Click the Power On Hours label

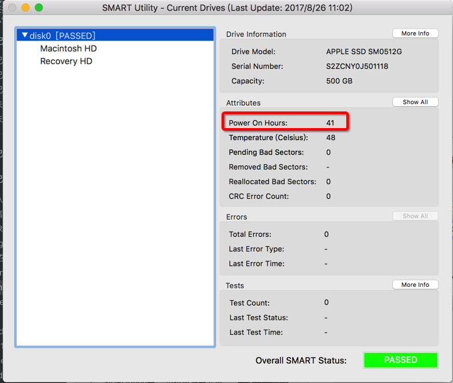point(258,123)
